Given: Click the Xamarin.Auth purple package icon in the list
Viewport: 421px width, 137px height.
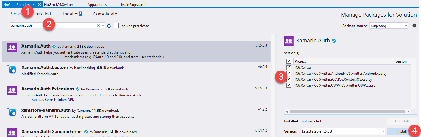Looking at the screenshot, I should (x=12, y=48).
